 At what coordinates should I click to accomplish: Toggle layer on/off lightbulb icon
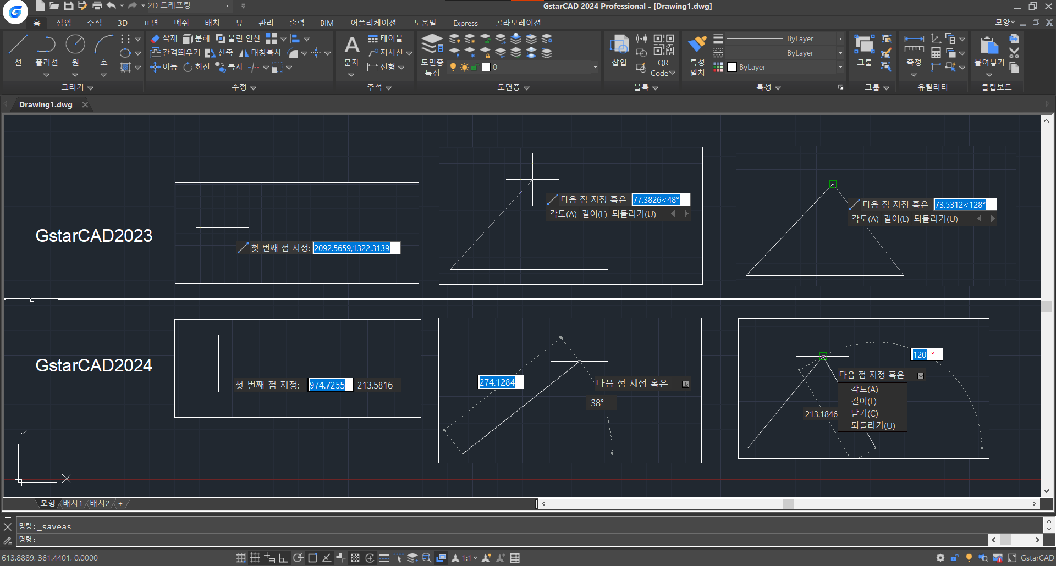pyautogui.click(x=453, y=67)
